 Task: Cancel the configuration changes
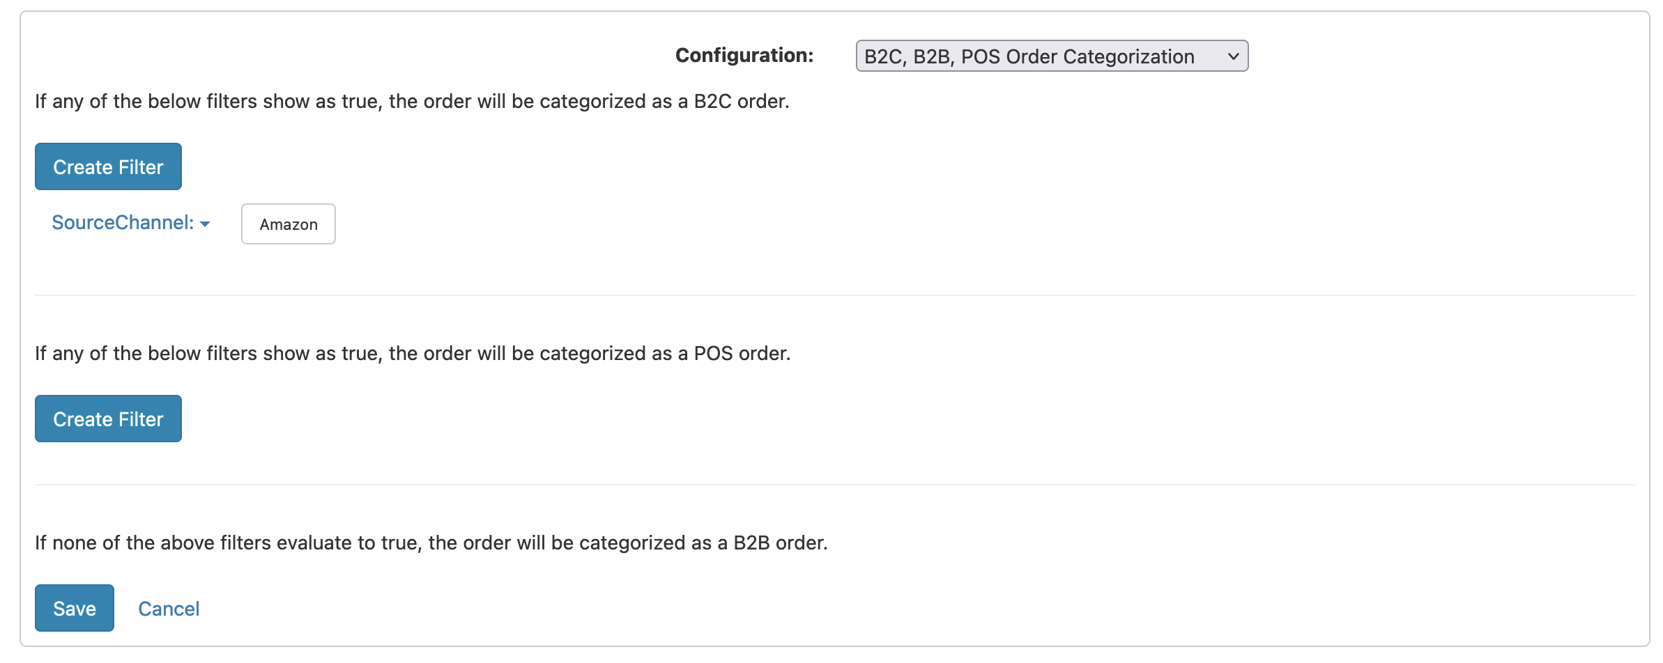click(169, 609)
